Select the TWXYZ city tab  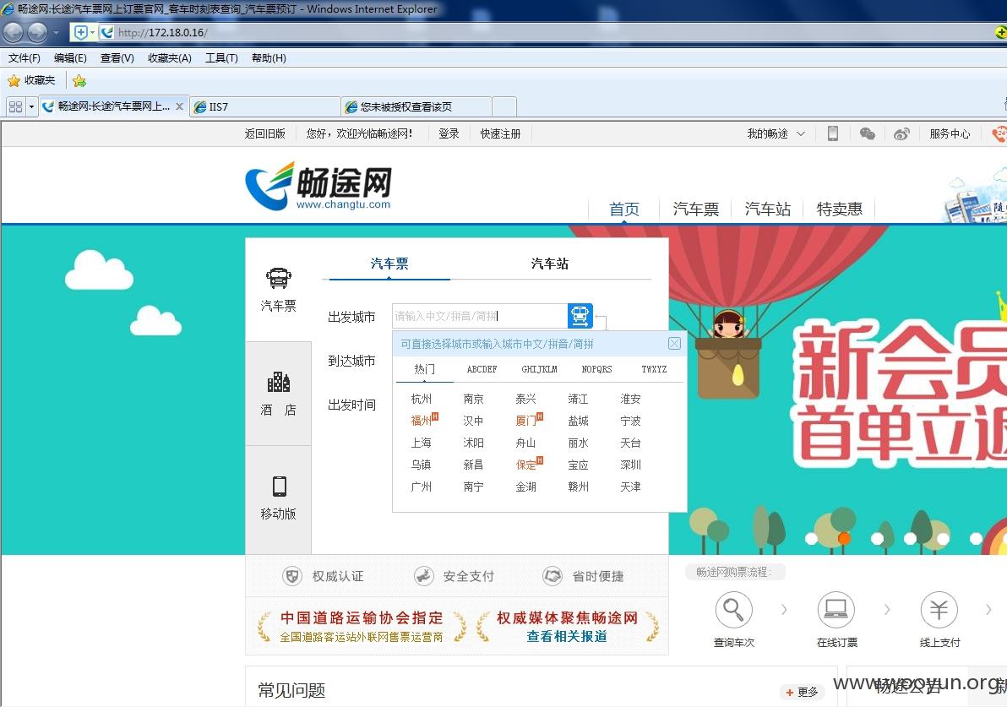click(654, 369)
